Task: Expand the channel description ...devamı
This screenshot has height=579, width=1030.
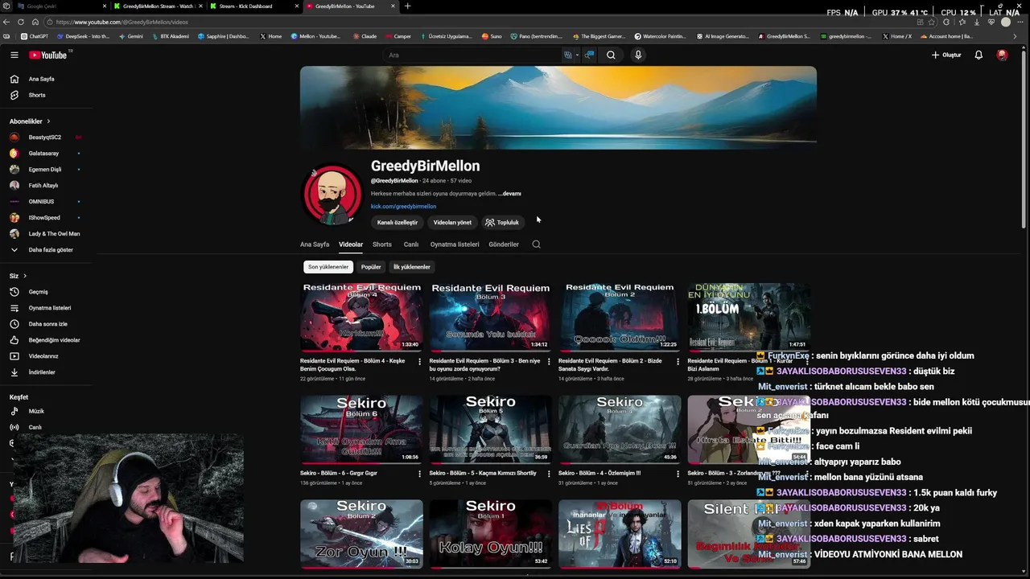Action: (509, 194)
